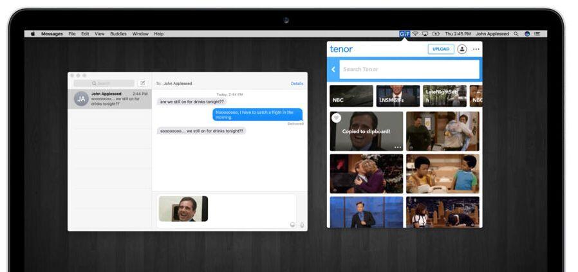578x272 pixels.
Task: Open the Notification Center list icon
Action: [537, 33]
